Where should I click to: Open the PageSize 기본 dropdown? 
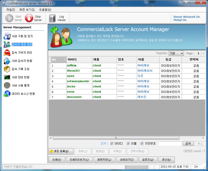pos(176,53)
